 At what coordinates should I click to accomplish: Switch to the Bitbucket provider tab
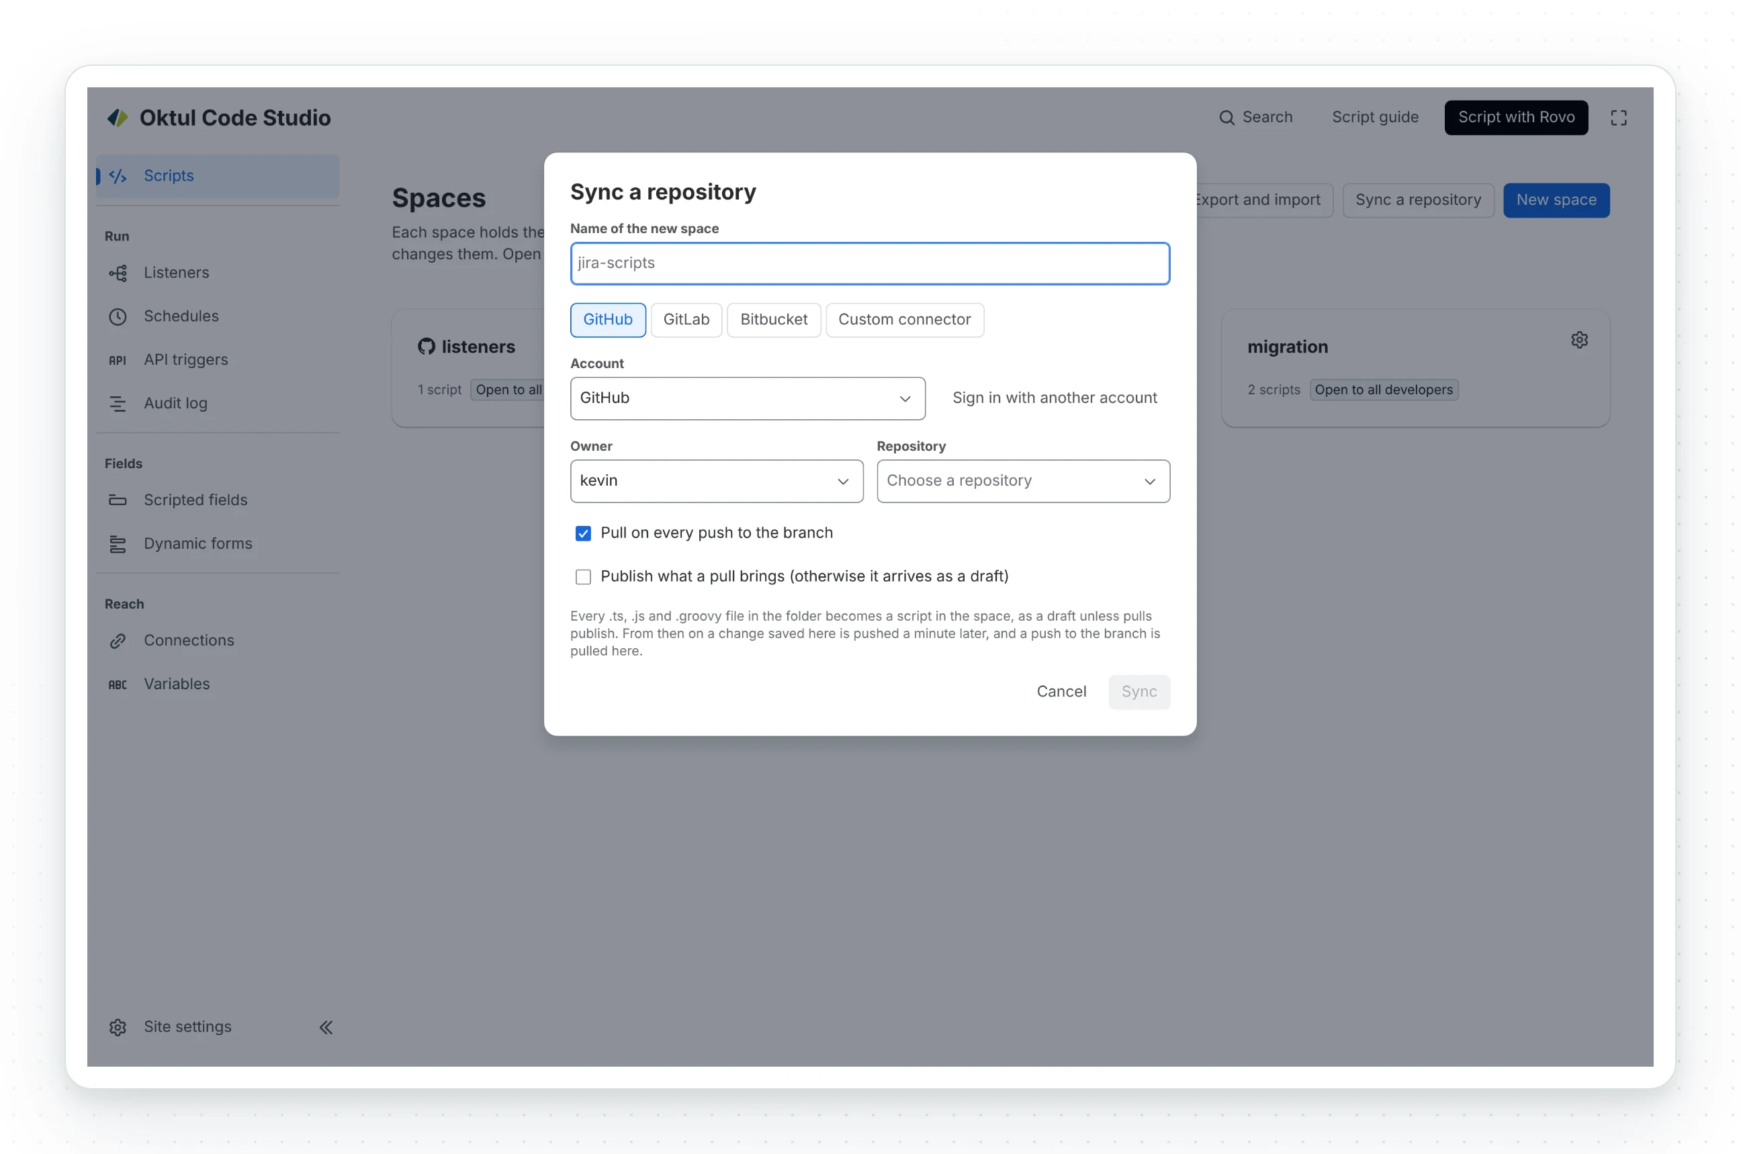click(774, 320)
